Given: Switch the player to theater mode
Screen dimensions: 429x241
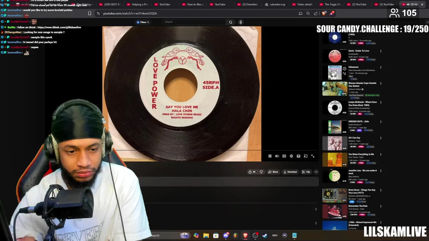Looking at the screenshot, I should click(x=298, y=156).
